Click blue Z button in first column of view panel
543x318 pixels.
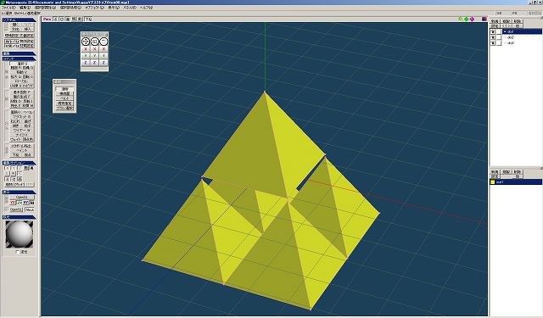click(86, 63)
